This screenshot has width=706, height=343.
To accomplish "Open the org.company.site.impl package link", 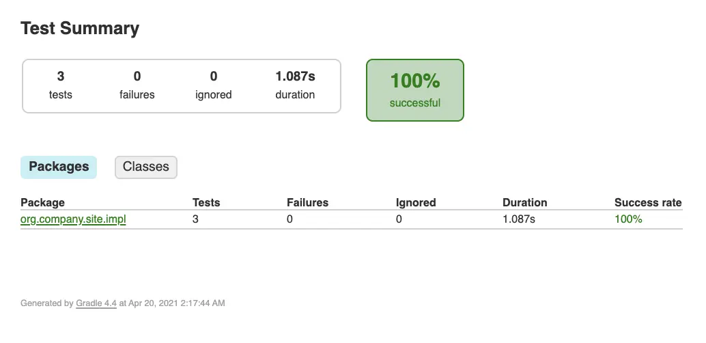I will coord(73,219).
